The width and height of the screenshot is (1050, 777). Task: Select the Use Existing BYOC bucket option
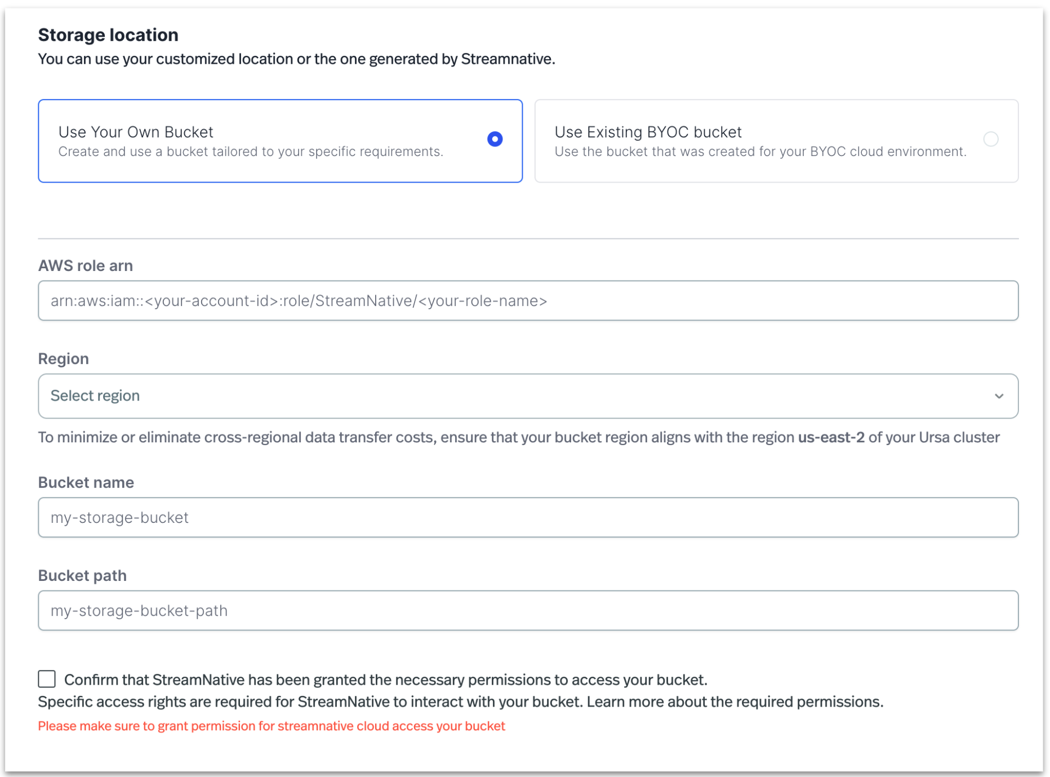point(991,139)
